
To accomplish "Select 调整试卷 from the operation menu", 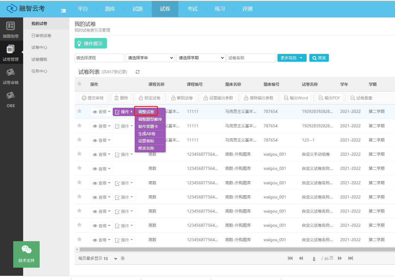I will 146,112.
